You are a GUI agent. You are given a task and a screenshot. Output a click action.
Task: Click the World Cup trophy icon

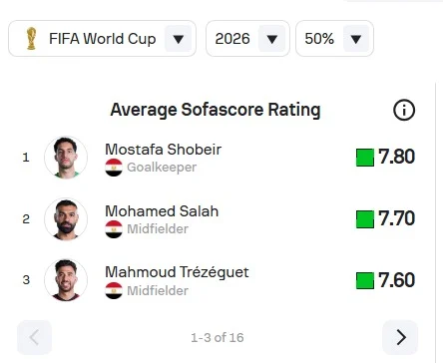coord(31,39)
